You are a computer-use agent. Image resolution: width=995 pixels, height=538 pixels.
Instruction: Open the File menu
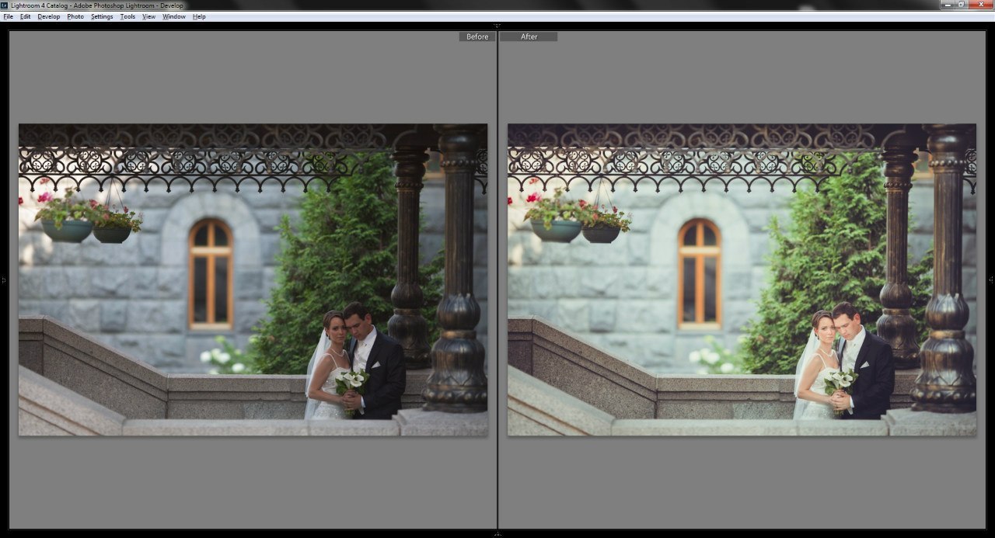9,16
